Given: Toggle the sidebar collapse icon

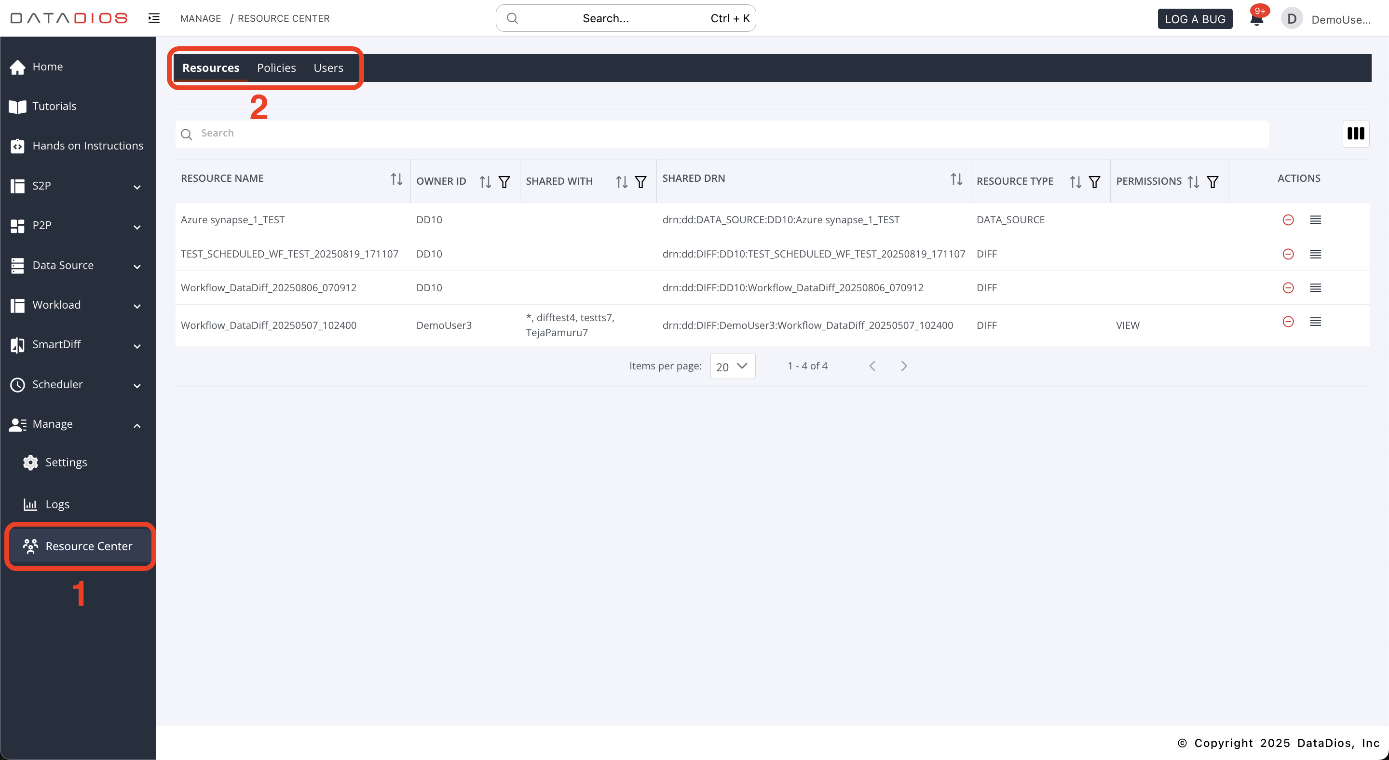Looking at the screenshot, I should [154, 18].
